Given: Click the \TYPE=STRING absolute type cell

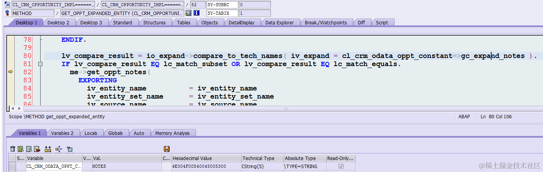Looking at the screenshot, I should 305,166.
